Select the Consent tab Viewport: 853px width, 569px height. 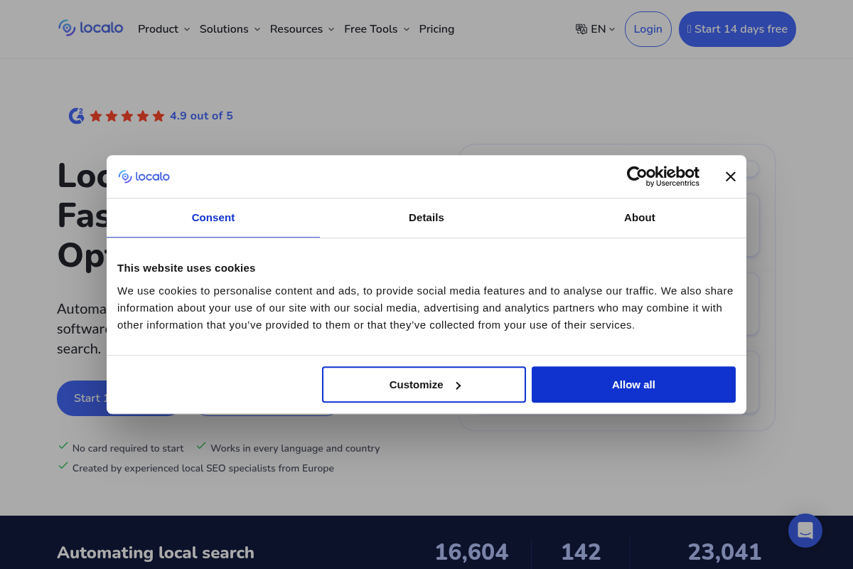point(213,218)
